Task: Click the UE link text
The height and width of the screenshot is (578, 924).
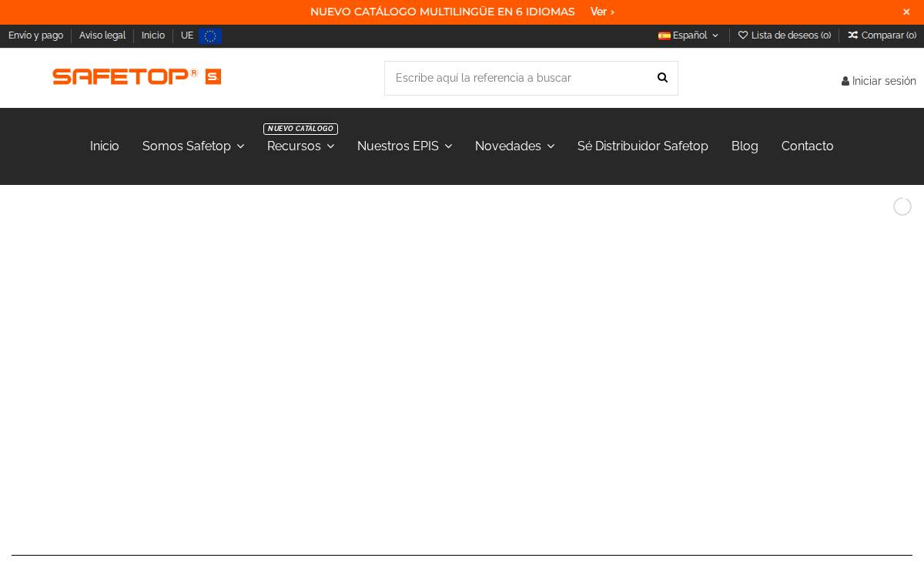Action: 187,35
